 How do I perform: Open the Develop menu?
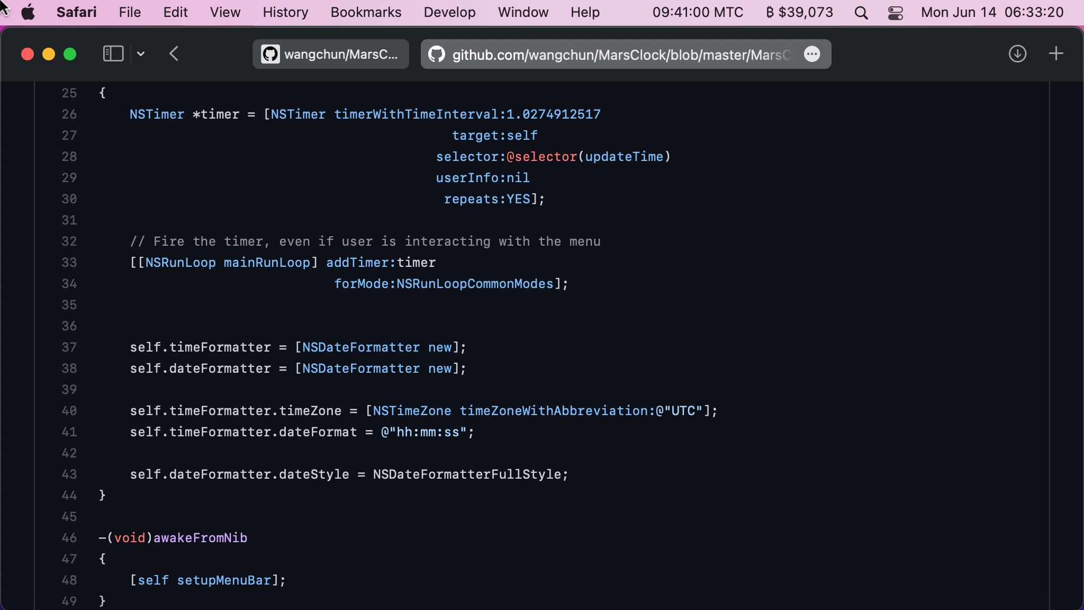(x=449, y=12)
